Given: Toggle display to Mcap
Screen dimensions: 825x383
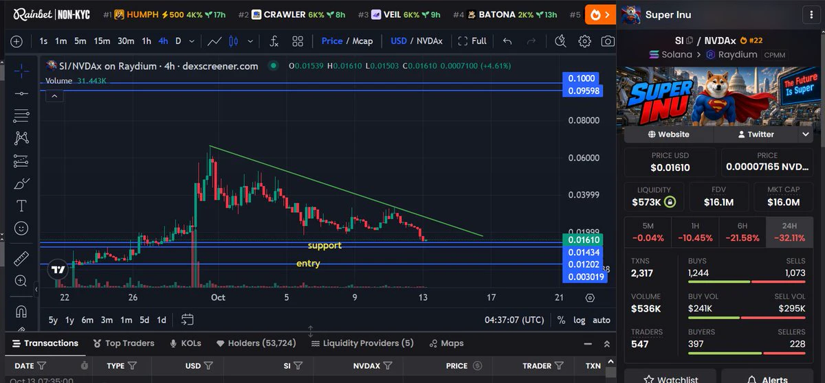Looking at the screenshot, I should (363, 41).
